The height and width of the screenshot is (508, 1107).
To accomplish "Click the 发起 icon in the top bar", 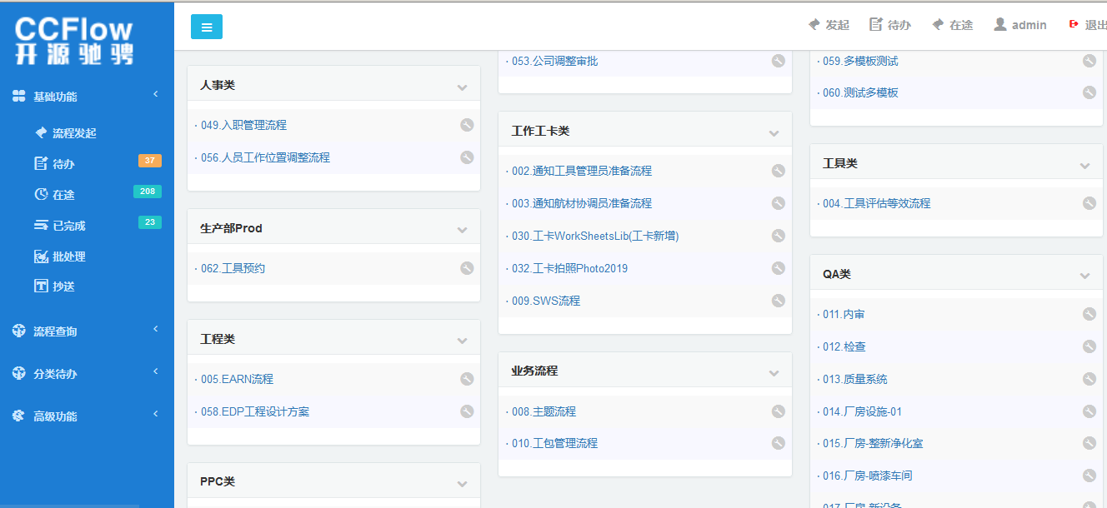I will click(x=814, y=25).
